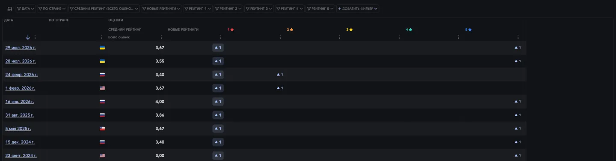Image resolution: width=616 pixels, height=161 pixels.
Task: Open the 4-star column three-dot menu
Action: tap(459, 37)
